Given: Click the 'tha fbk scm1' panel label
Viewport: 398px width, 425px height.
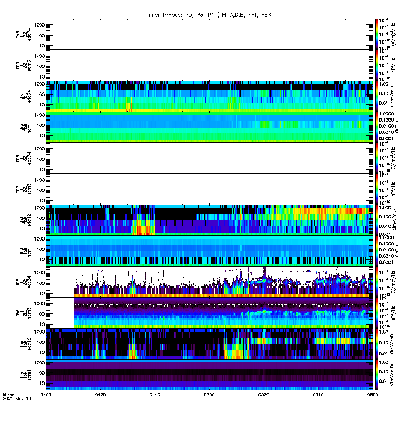Looking at the screenshot, I should 25,127.
